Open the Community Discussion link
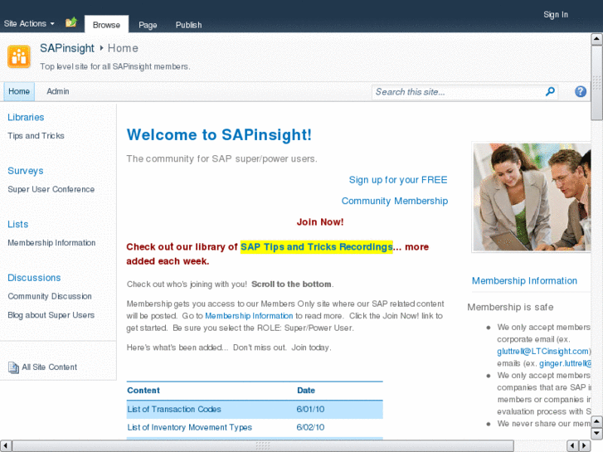The width and height of the screenshot is (603, 452). (50, 296)
